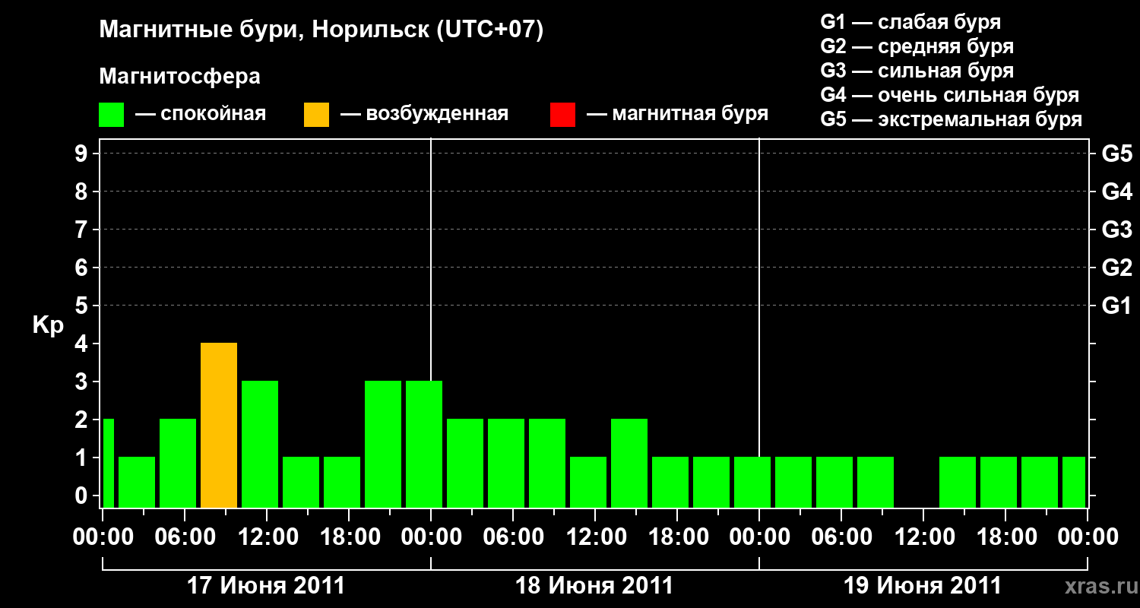Click the date label '18 Июня 2011'
Viewport: 1140px width, 608px height.
(x=594, y=586)
